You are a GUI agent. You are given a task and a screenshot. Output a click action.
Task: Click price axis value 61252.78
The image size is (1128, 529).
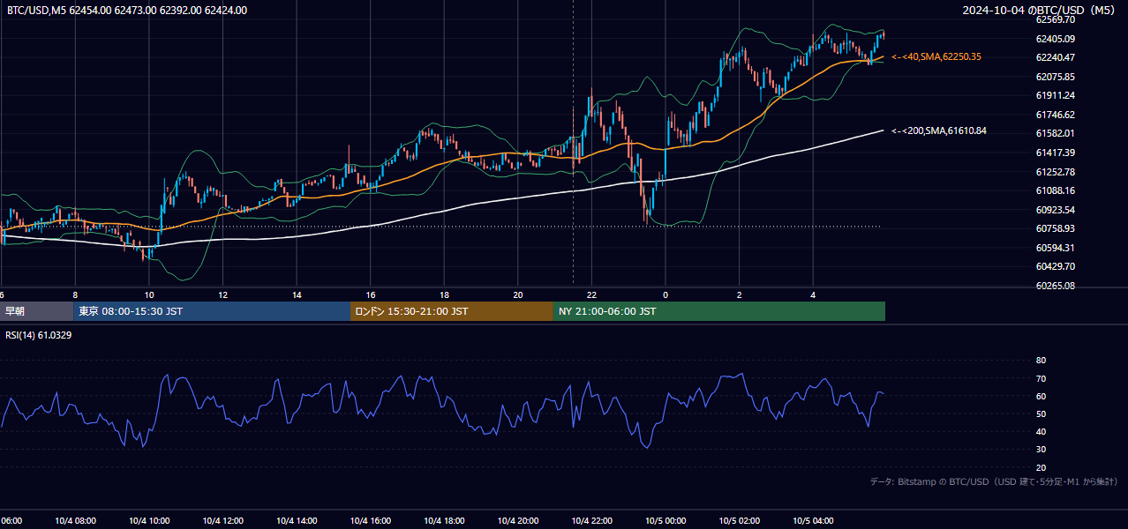1055,172
